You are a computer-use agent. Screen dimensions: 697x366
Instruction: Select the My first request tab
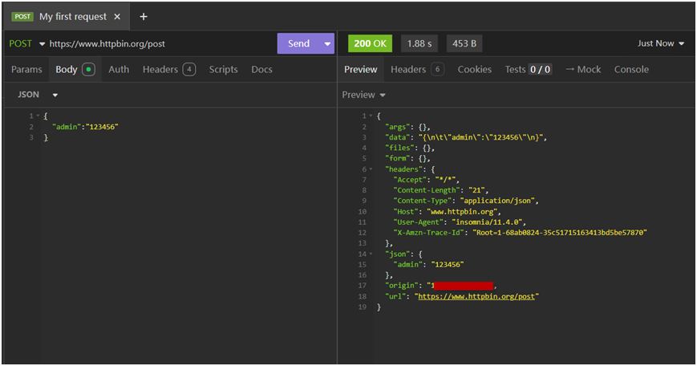67,17
